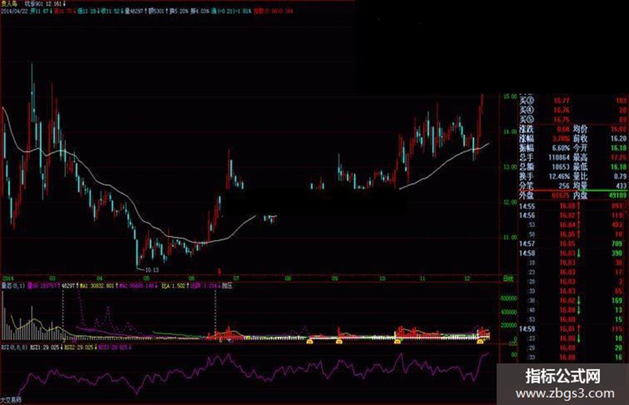Image resolution: width=629 pixels, height=405 pixels.
Task: Click the 2014/04/22 date readout
Action: (x=14, y=11)
